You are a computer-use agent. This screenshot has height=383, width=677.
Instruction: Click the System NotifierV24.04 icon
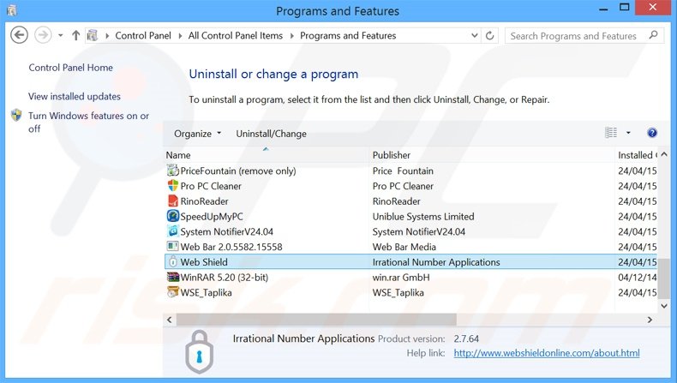[x=173, y=231]
